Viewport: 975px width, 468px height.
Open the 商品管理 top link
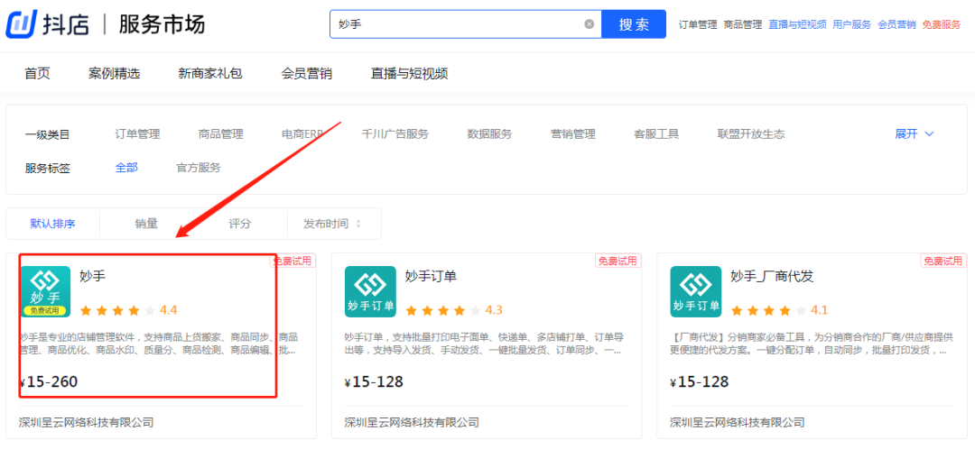click(742, 25)
